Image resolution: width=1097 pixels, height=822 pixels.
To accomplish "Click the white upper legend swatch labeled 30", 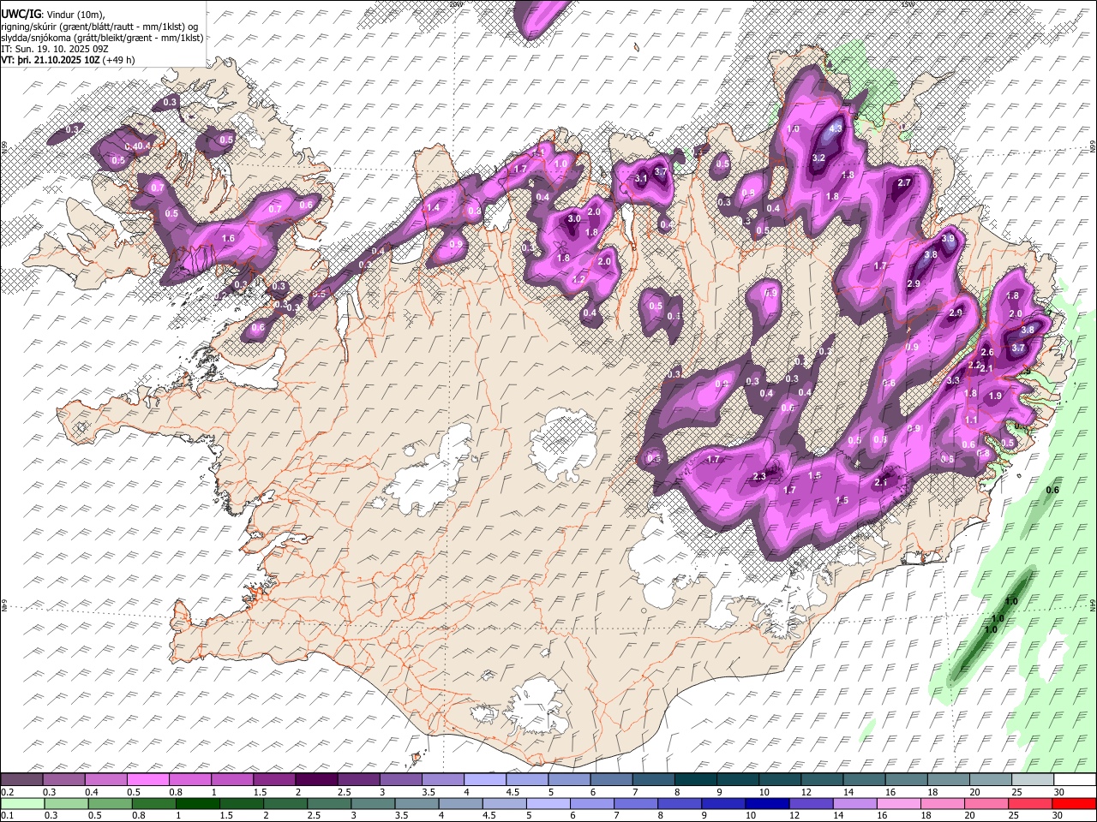I will pyautogui.click(x=1073, y=779).
